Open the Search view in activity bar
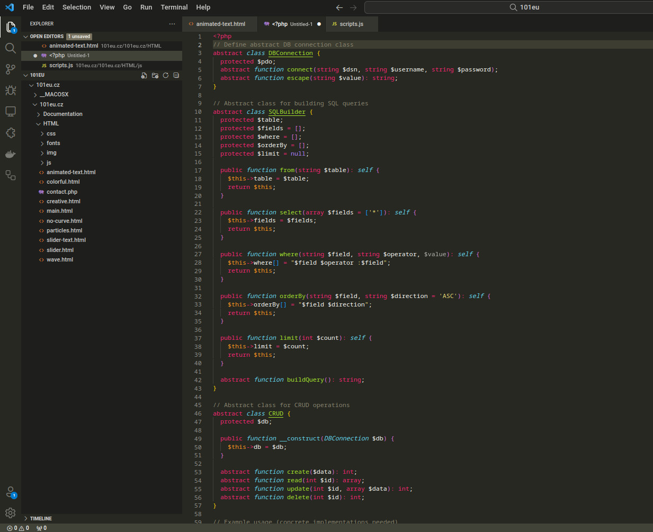The width and height of the screenshot is (653, 532). click(x=10, y=48)
